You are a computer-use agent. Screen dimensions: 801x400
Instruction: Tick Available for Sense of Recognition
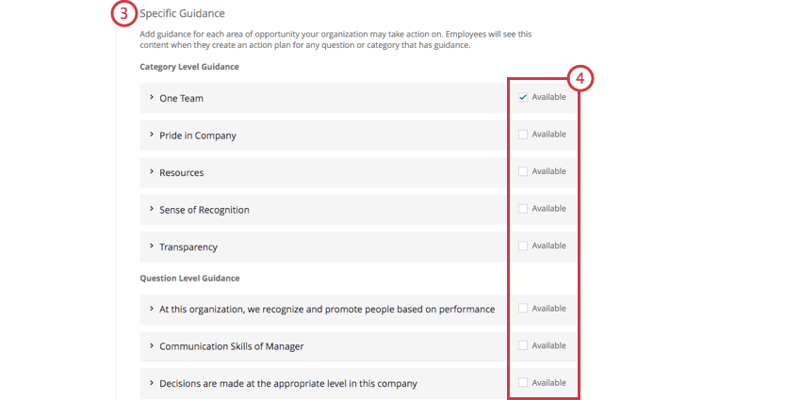[x=523, y=209]
